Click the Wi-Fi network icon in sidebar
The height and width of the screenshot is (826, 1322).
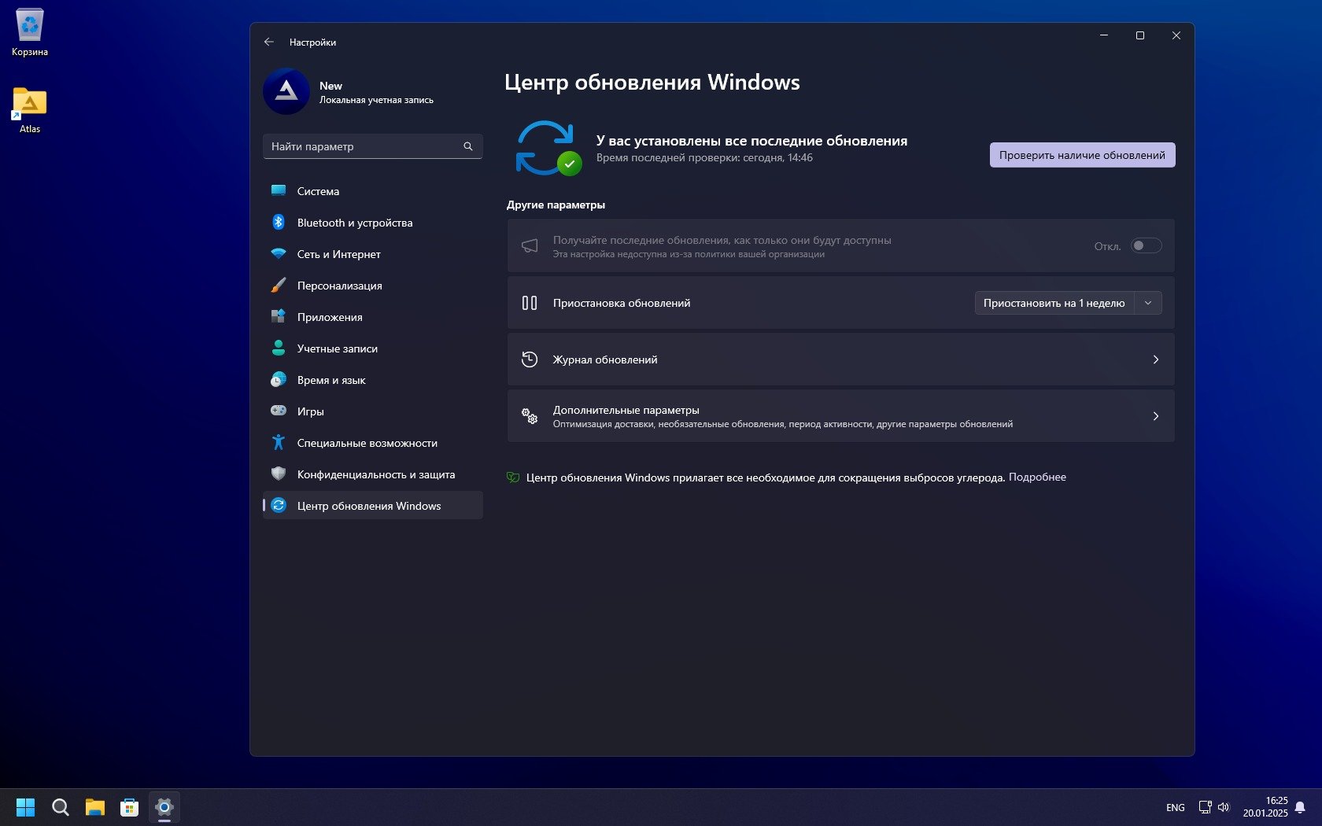[279, 253]
